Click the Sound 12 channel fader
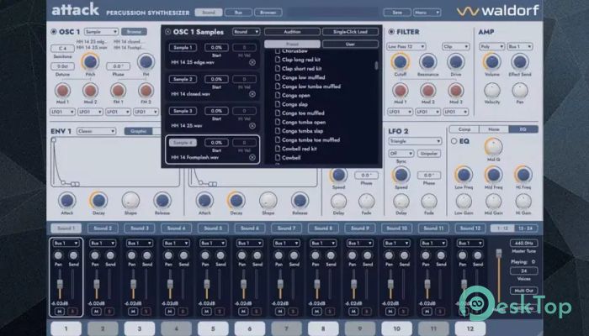The width and height of the screenshot is (589, 336). coord(464,284)
